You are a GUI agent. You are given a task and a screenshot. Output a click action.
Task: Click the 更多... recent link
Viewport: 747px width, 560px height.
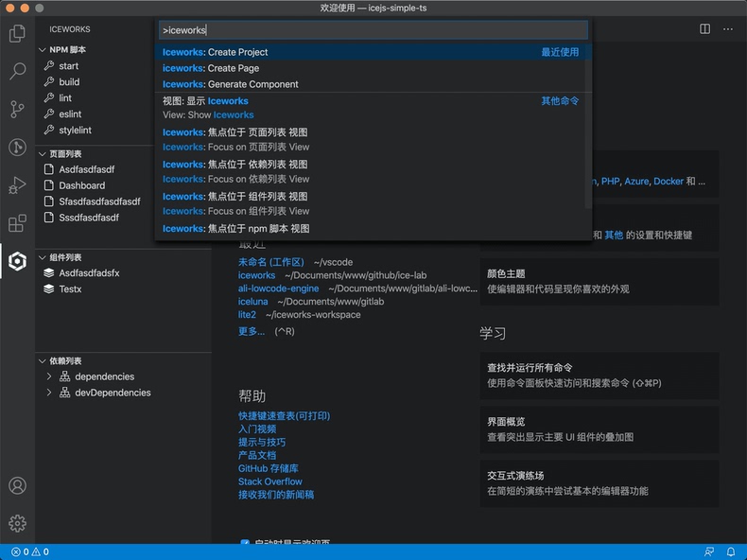[252, 331]
